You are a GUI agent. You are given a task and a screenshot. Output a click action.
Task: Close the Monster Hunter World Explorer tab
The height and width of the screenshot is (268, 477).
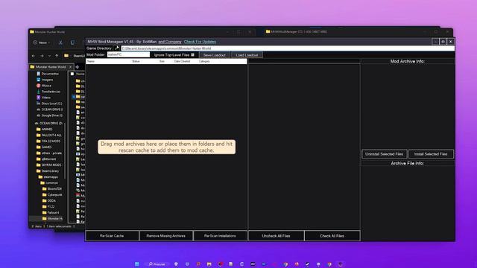point(71,67)
